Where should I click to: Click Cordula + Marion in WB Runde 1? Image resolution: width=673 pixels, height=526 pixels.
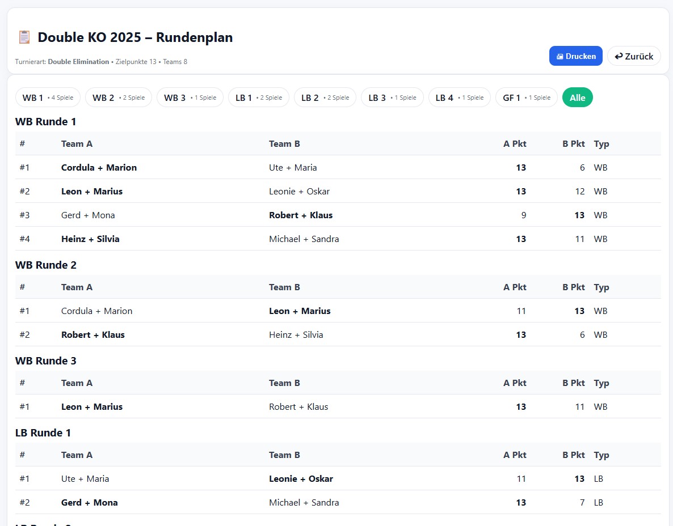click(x=99, y=168)
